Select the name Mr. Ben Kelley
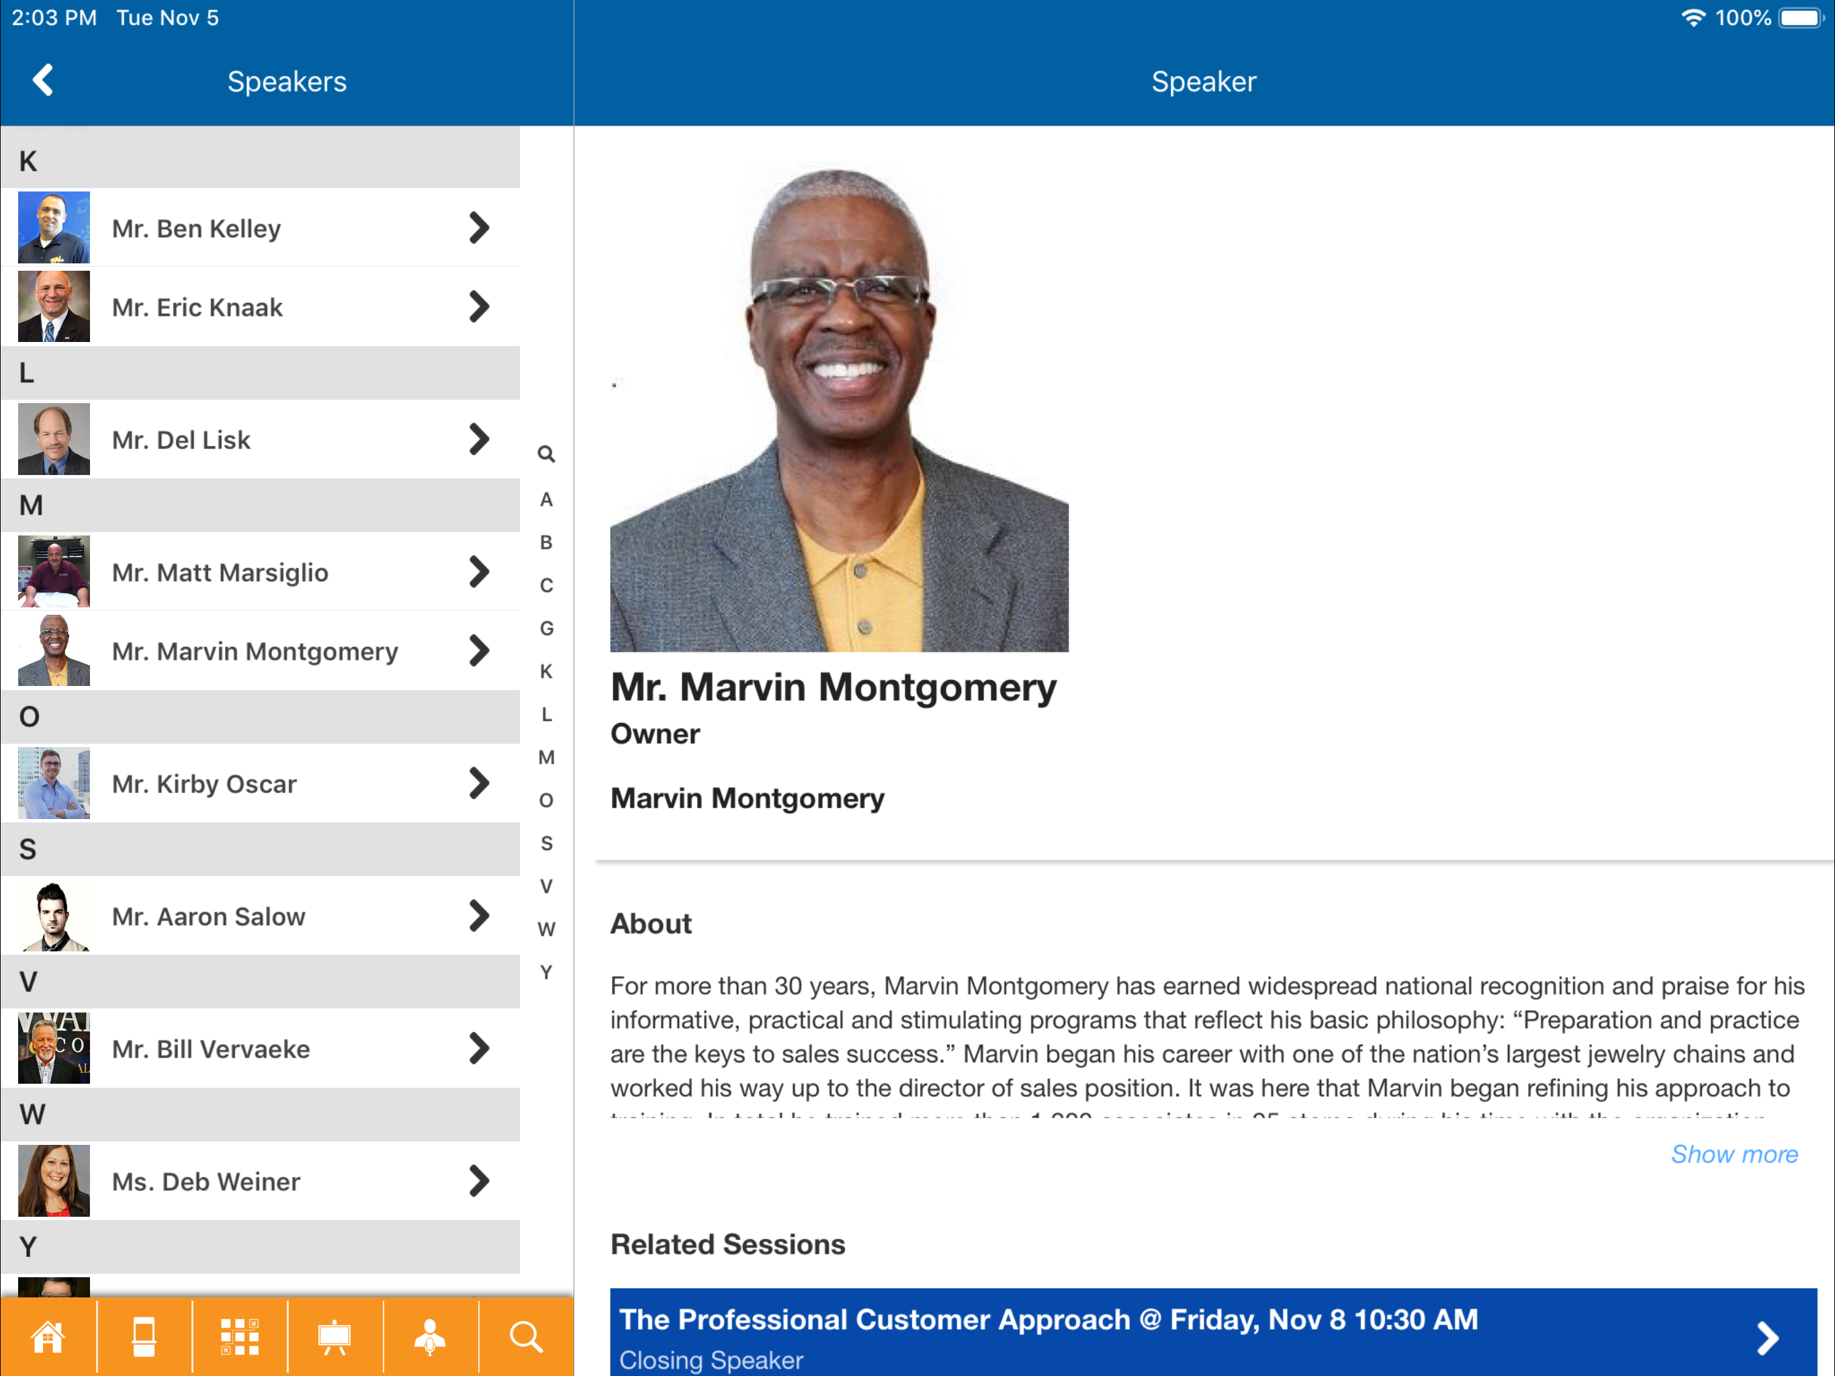Viewport: 1835px width, 1376px height. (x=197, y=228)
